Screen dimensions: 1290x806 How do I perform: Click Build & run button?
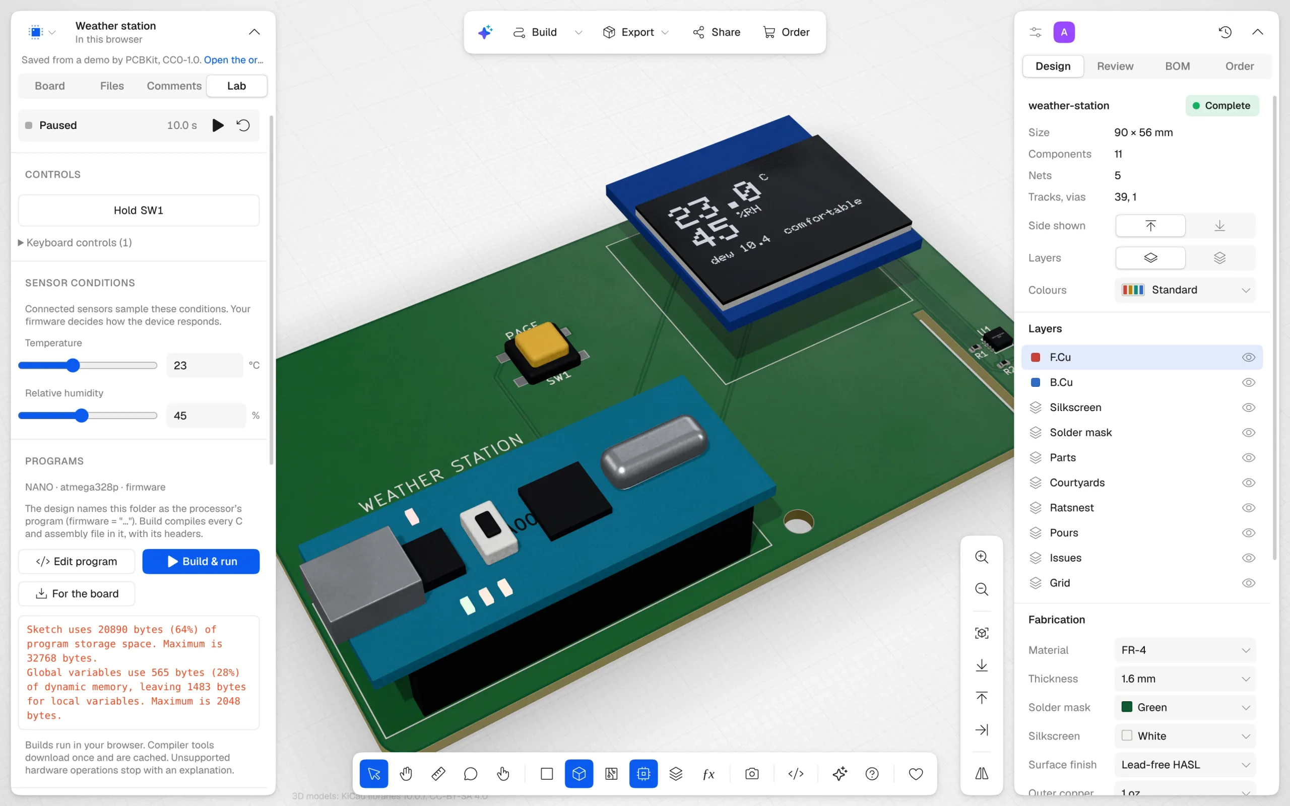tap(201, 561)
